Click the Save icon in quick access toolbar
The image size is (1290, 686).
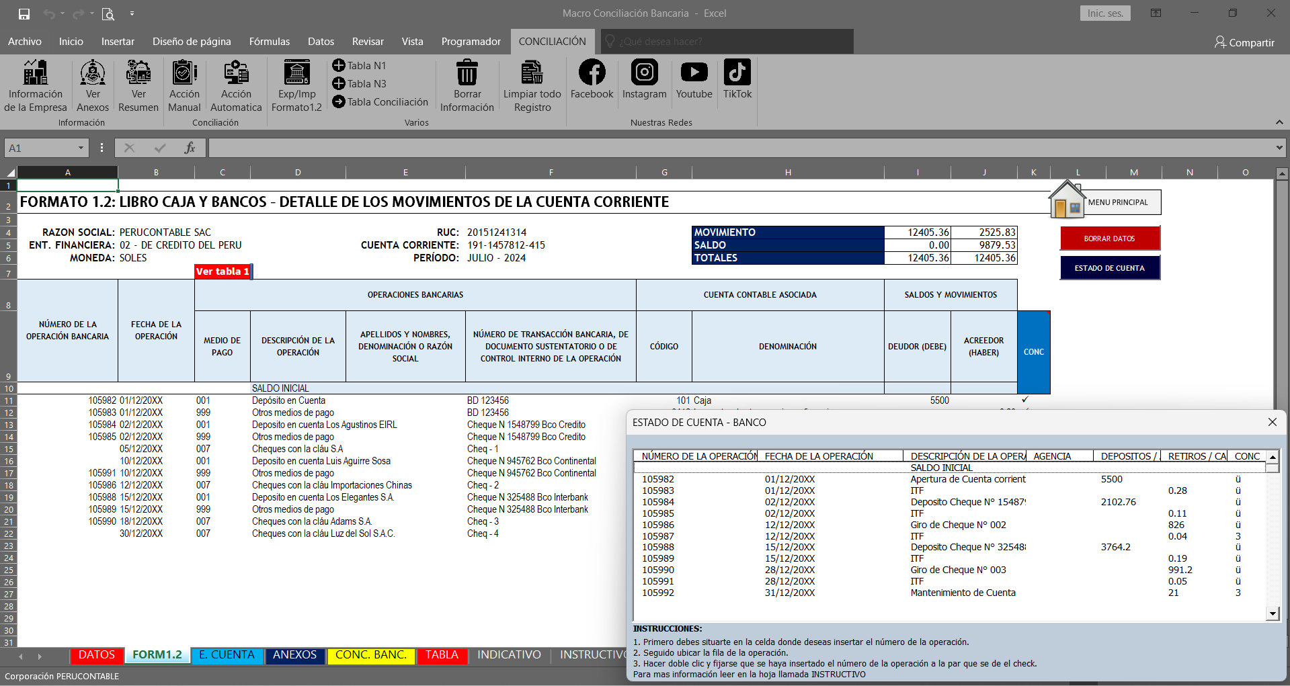tap(24, 13)
